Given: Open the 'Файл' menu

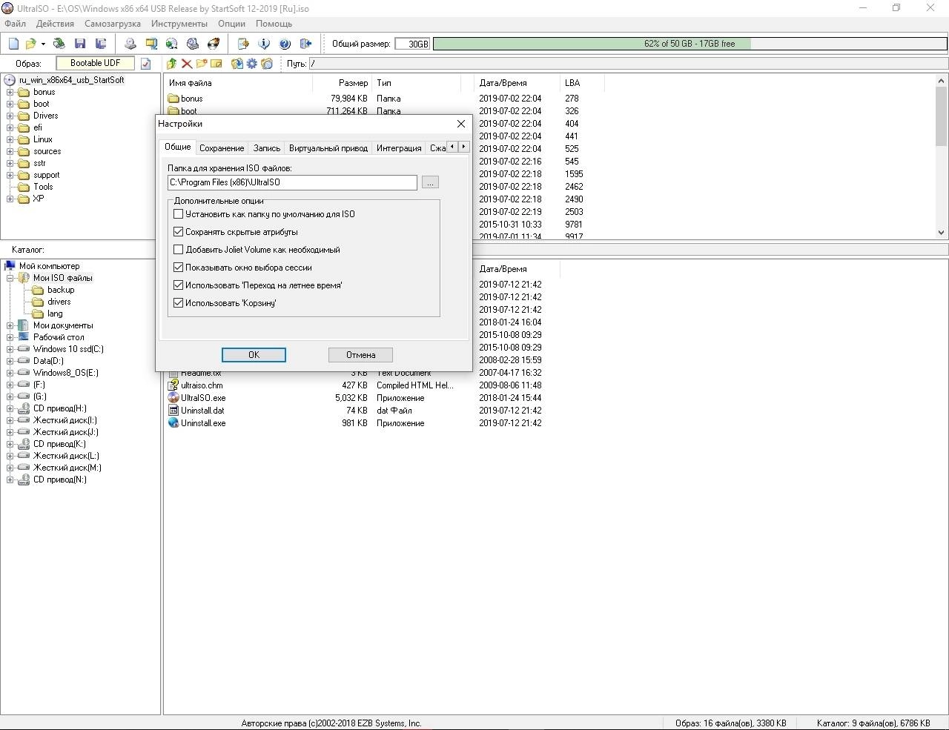Looking at the screenshot, I should coord(16,24).
